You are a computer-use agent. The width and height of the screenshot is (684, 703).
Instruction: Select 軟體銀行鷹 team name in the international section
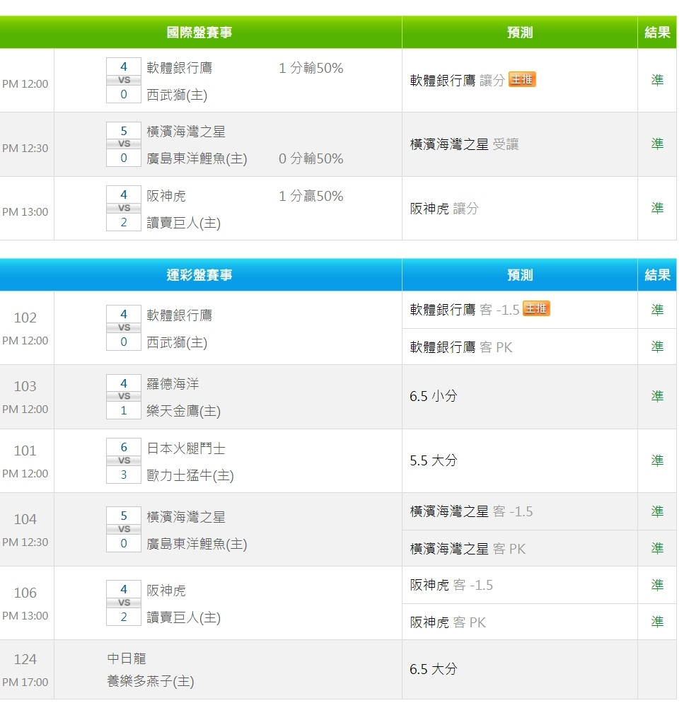[x=180, y=68]
